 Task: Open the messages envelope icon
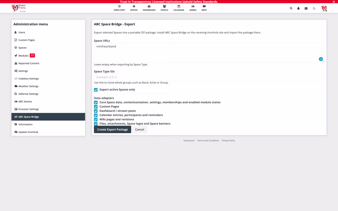306,8
